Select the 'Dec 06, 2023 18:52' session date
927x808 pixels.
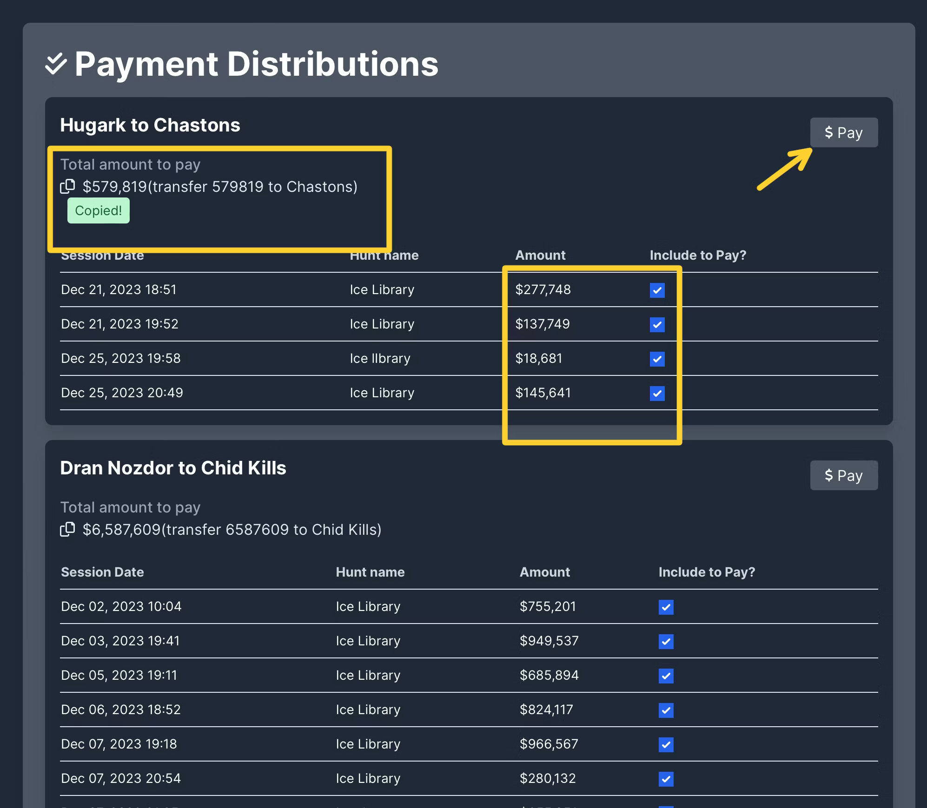click(121, 709)
